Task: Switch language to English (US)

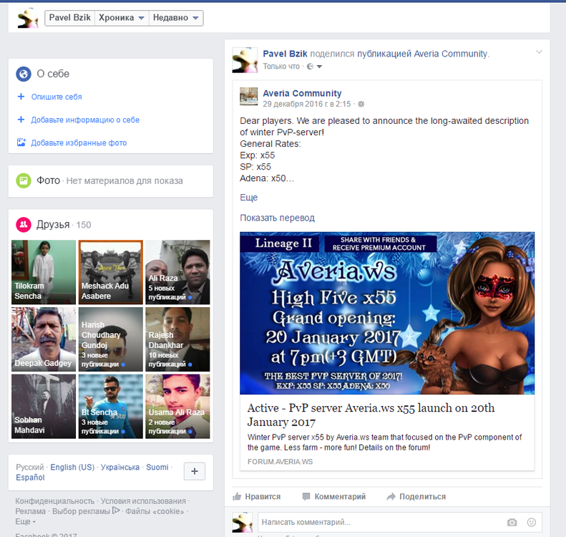Action: pos(72,467)
